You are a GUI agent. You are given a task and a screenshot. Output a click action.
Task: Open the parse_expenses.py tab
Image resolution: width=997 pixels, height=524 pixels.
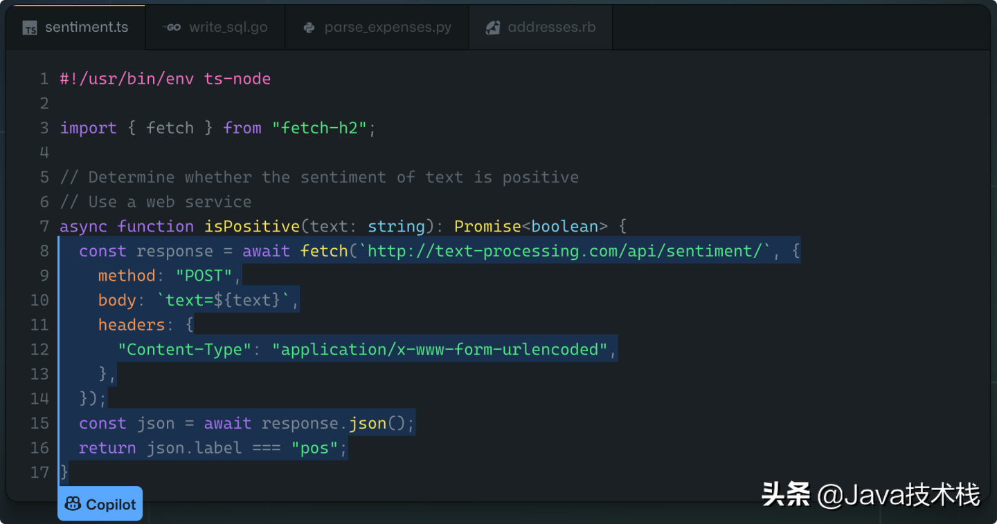(x=377, y=28)
